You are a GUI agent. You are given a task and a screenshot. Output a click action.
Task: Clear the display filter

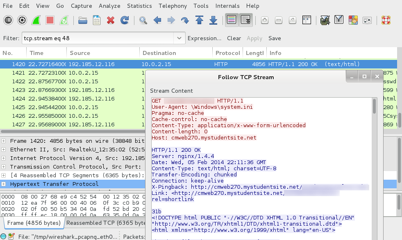coord(234,38)
